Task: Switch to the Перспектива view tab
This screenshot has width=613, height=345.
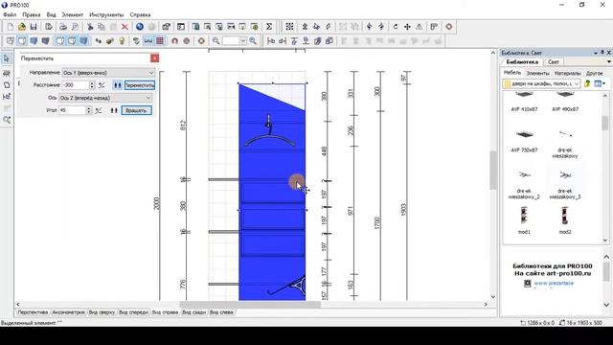Action: point(33,312)
